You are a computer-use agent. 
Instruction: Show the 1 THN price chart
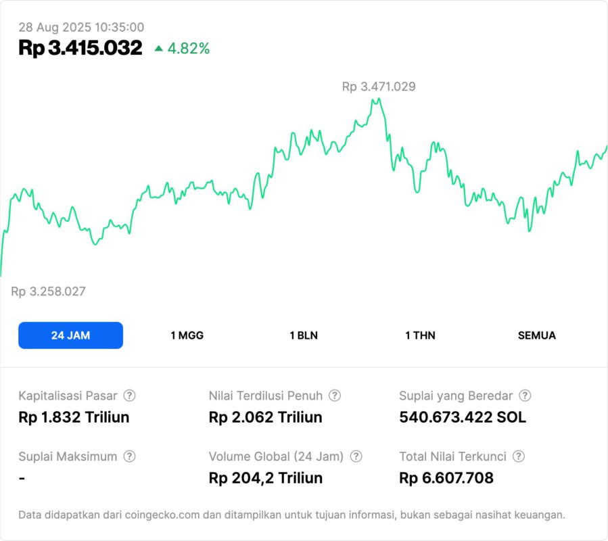tap(420, 335)
